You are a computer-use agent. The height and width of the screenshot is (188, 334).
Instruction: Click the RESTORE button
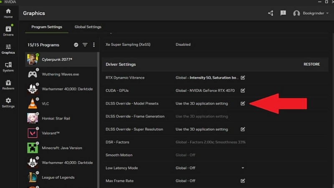[311, 64]
